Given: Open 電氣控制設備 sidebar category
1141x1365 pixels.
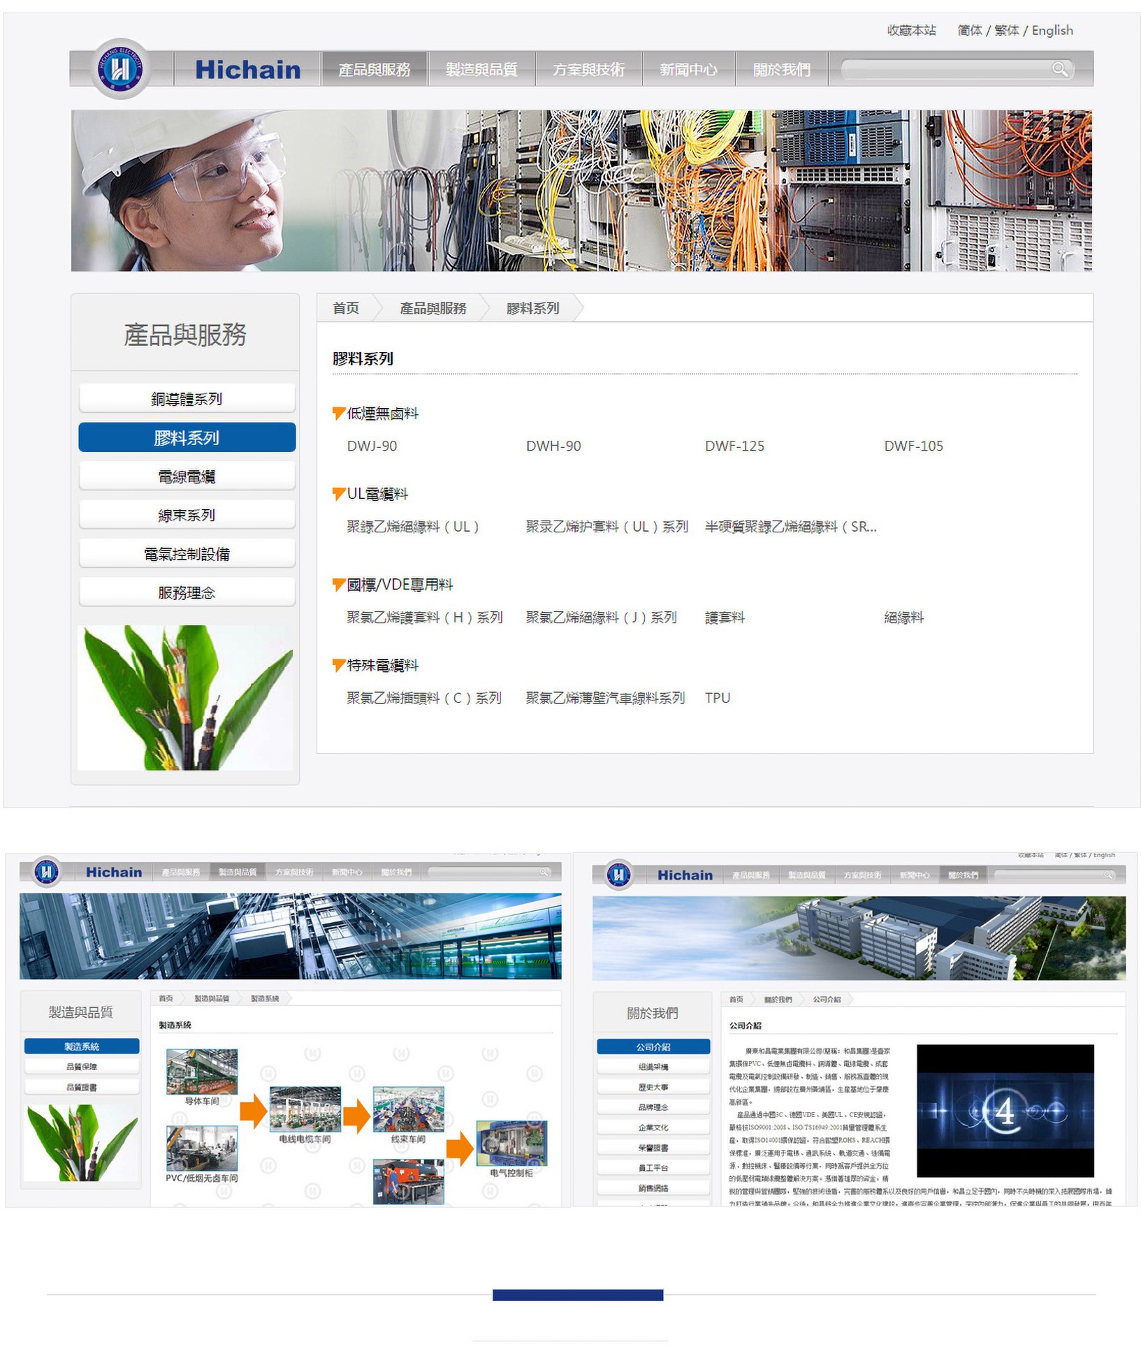Looking at the screenshot, I should coord(187,554).
